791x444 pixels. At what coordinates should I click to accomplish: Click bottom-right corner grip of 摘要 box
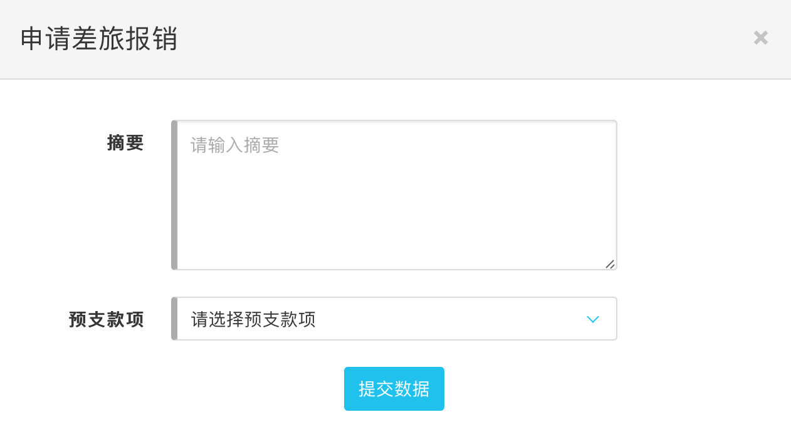click(x=610, y=264)
